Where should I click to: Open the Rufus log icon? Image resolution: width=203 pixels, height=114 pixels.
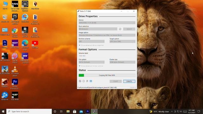[x=91, y=81]
